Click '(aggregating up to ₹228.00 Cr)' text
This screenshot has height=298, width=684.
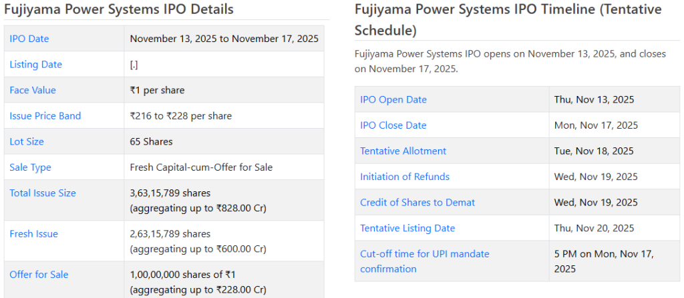pyautogui.click(x=198, y=290)
